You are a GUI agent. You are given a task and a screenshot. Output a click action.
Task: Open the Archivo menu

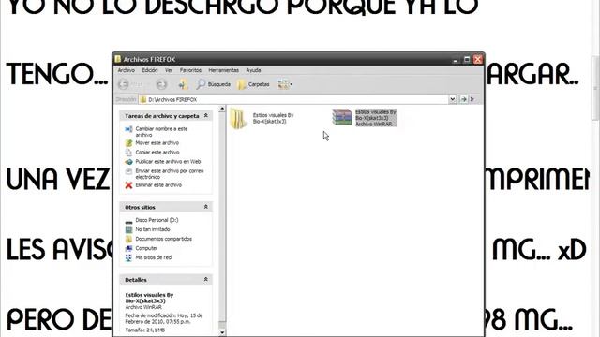coord(127,70)
